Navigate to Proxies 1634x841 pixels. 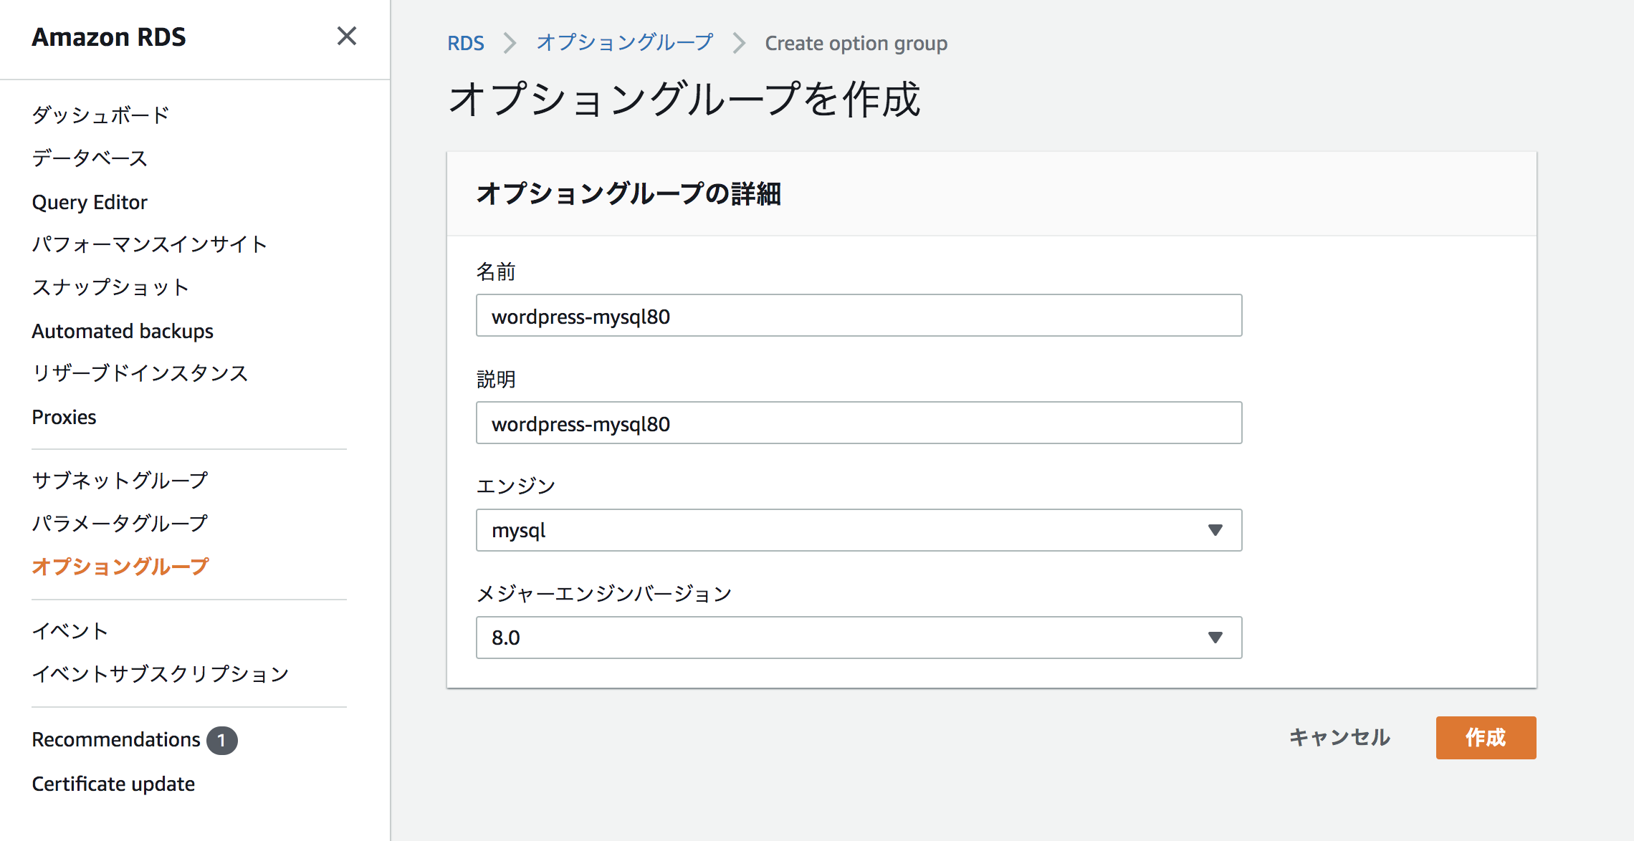pyautogui.click(x=64, y=417)
